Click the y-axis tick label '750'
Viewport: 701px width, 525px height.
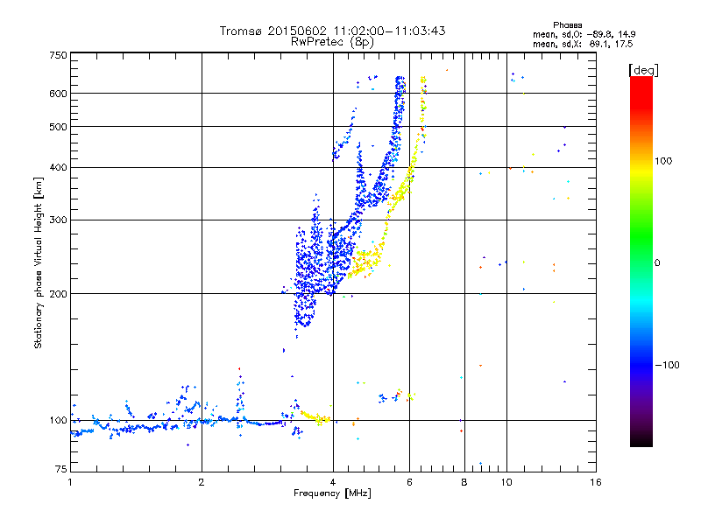tap(58, 55)
